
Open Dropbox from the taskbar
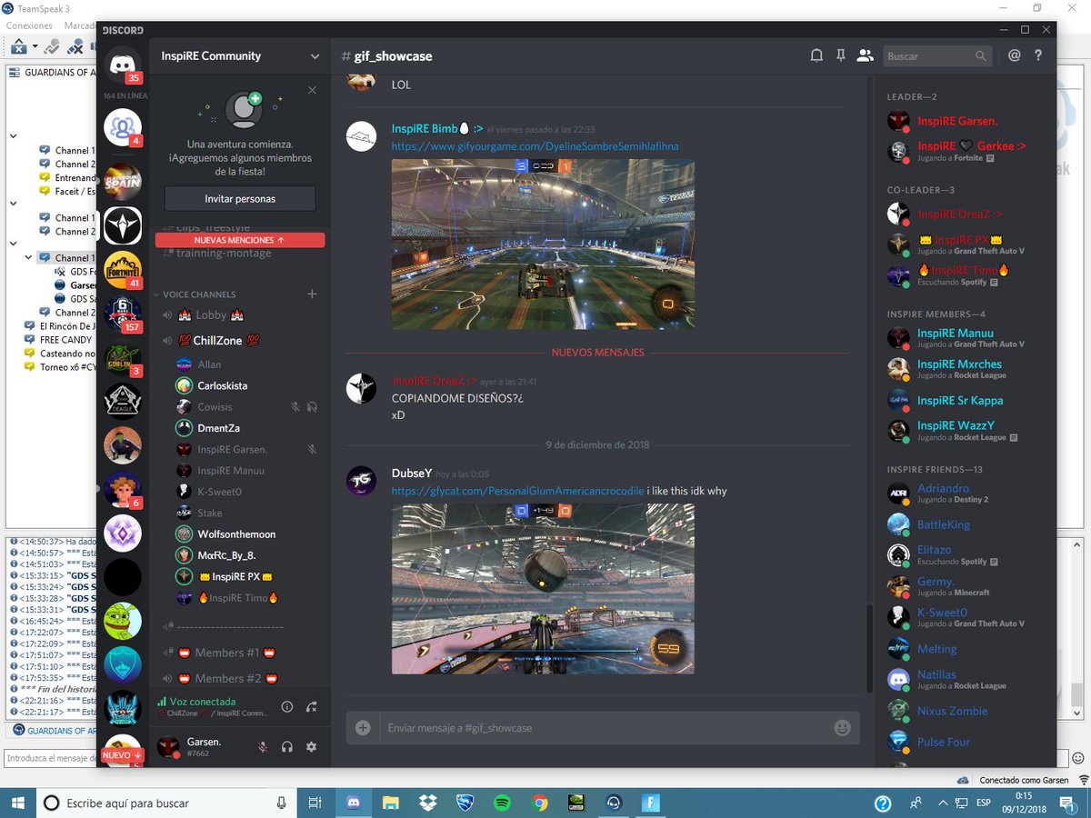[x=428, y=803]
